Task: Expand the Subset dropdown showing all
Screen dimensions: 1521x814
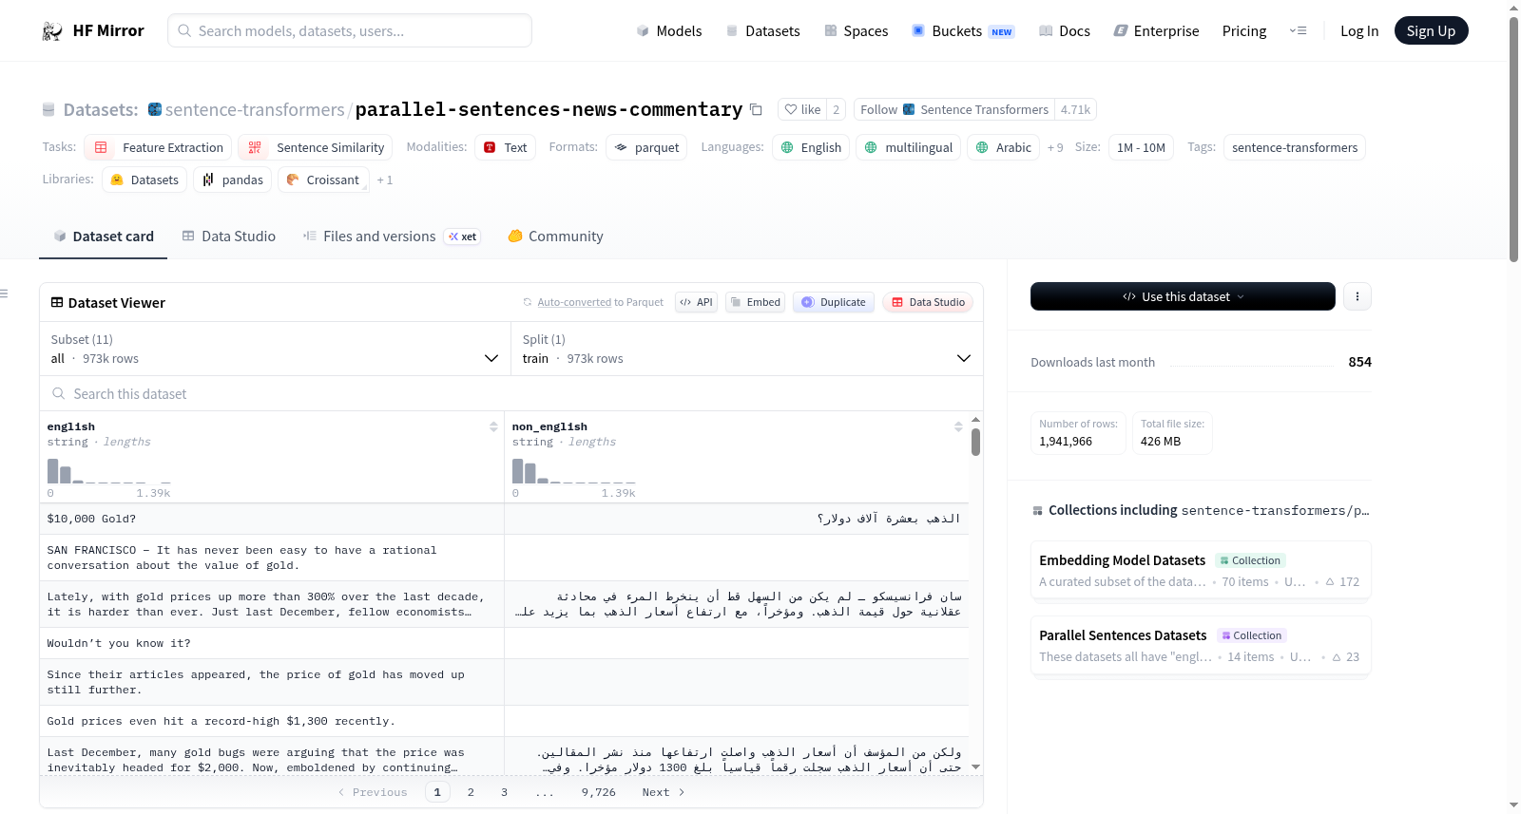Action: 275,349
